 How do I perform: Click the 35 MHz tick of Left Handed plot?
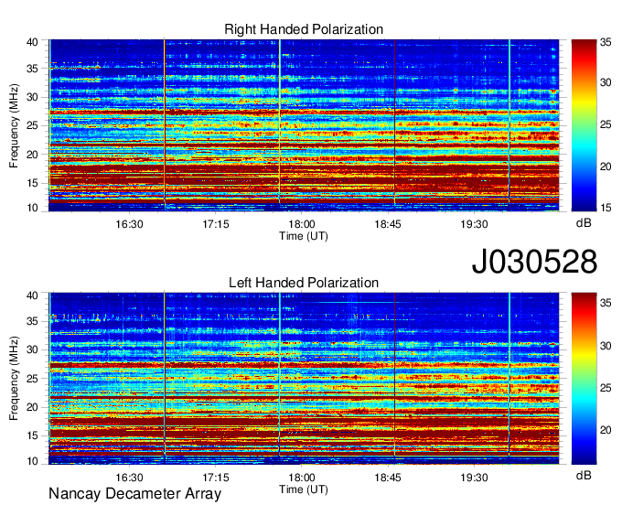32,321
